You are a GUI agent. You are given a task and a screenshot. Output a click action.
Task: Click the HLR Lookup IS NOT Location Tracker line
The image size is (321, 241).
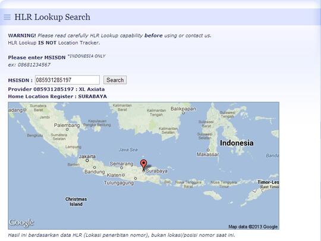click(54, 43)
